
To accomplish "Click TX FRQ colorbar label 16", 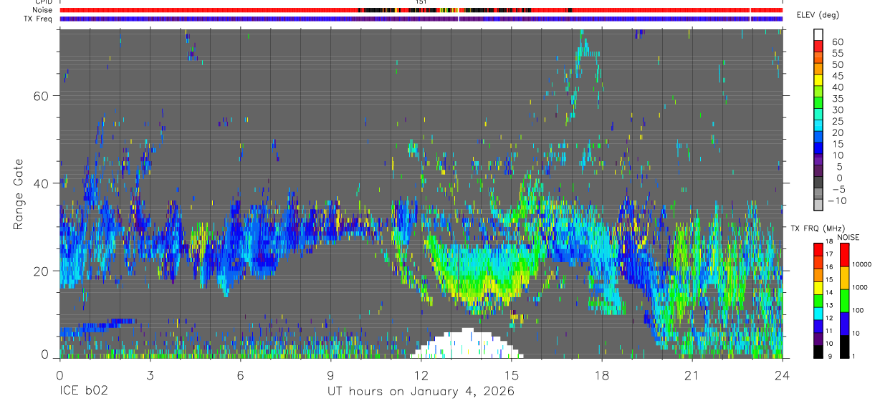I will pos(828,267).
